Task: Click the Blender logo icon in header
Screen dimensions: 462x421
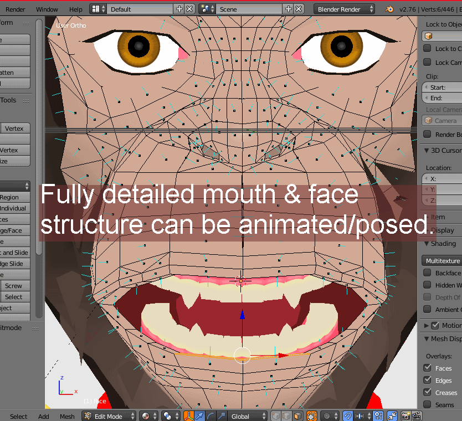Action: tap(391, 9)
